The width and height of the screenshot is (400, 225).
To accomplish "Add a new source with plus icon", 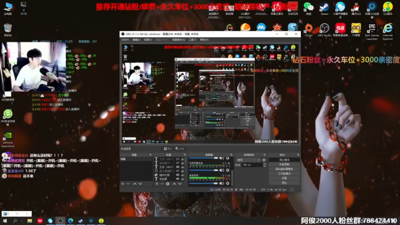I will coord(156,183).
